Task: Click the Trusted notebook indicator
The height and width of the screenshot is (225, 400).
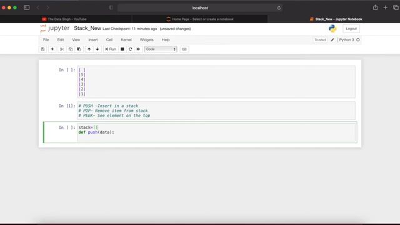Action: tap(320, 40)
